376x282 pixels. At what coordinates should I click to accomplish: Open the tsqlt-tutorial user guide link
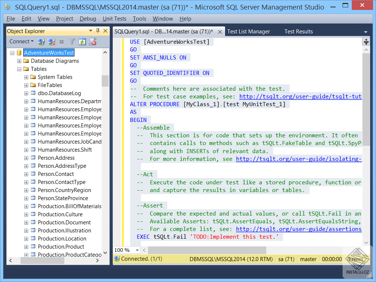[x=300, y=97]
